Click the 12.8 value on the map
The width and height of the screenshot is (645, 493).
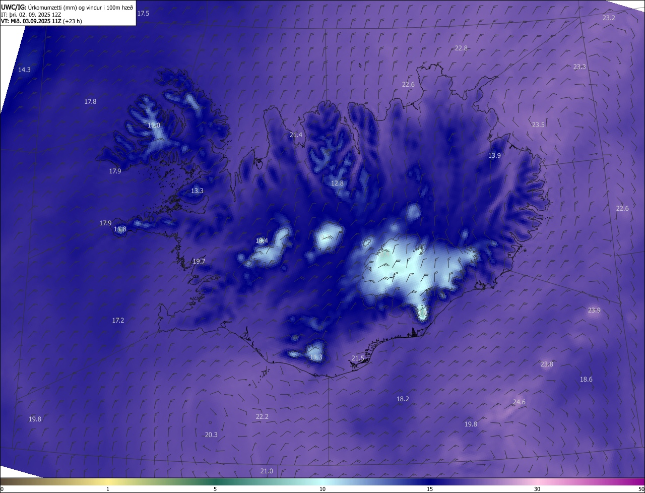pos(337,183)
